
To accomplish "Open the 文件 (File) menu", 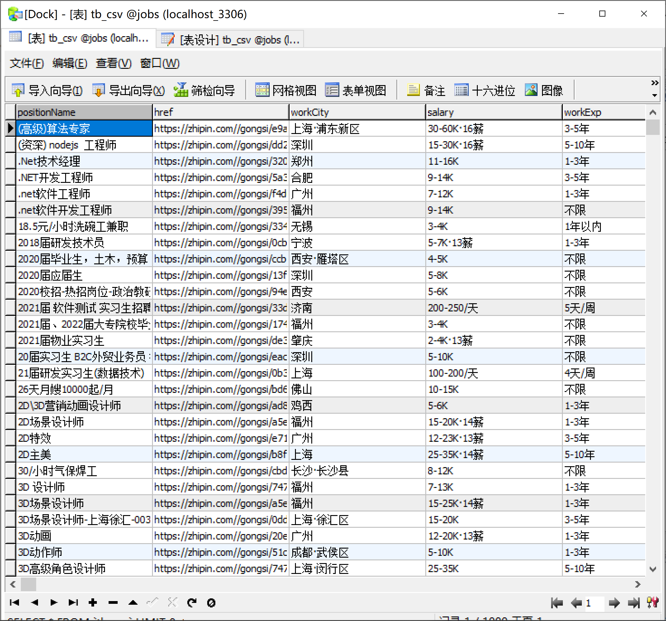I will [26, 64].
